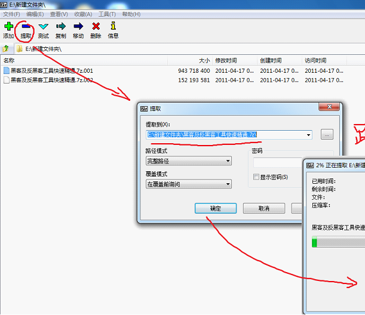Expand the 提取到 path dropdown arrow

pyautogui.click(x=308, y=135)
